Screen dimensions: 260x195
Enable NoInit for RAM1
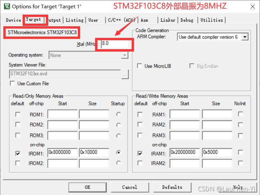pyautogui.click(x=240, y=114)
